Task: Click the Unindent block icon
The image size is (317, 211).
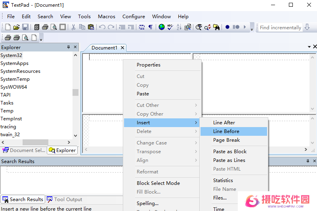Action: pos(122,27)
